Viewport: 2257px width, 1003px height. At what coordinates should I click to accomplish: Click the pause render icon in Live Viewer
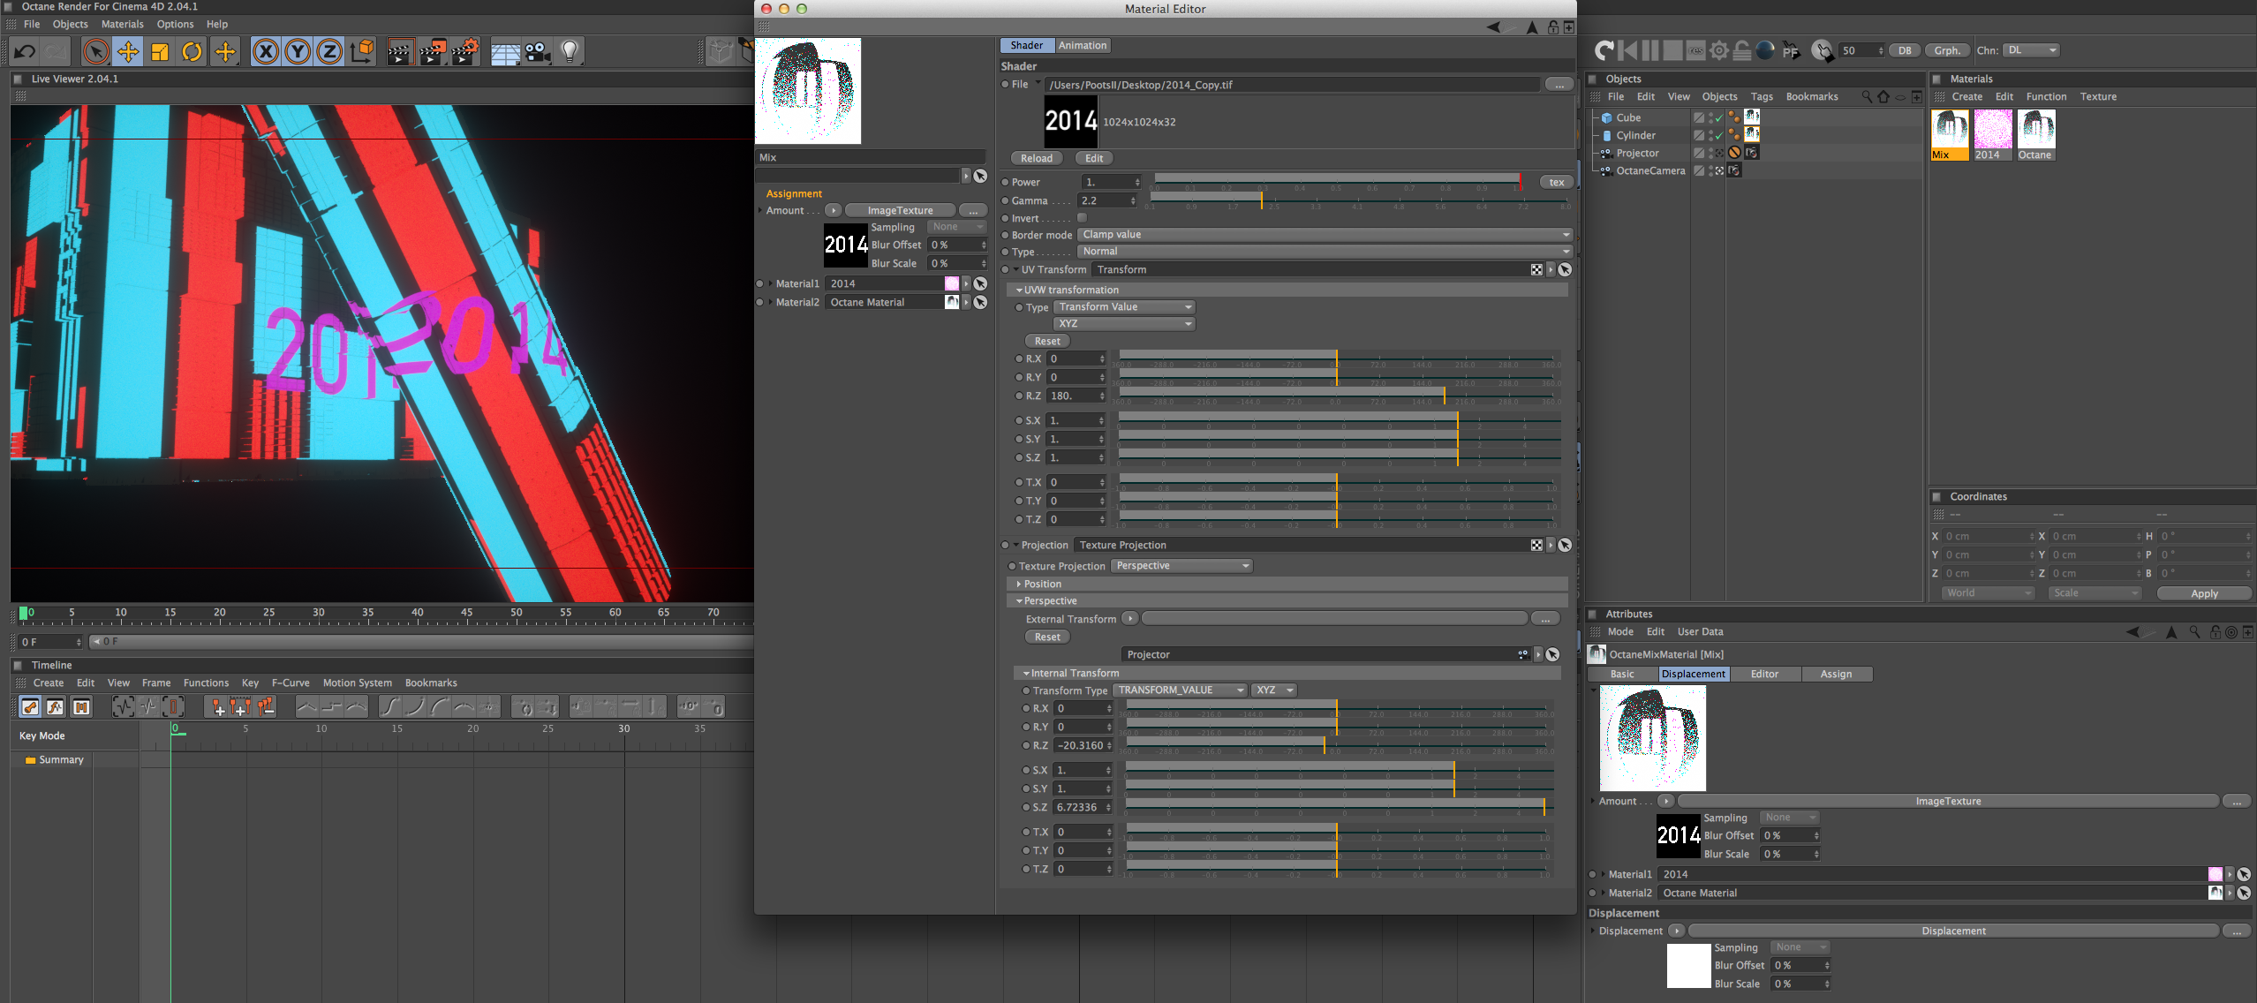pyautogui.click(x=1649, y=51)
